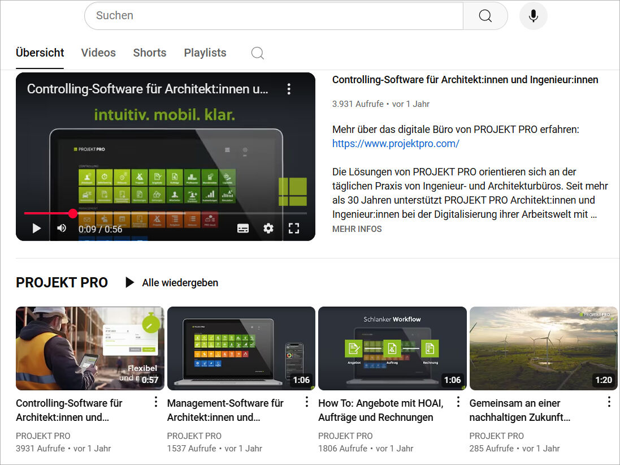Open featured video's three-dot menu
This screenshot has width=620, height=465.
[289, 89]
